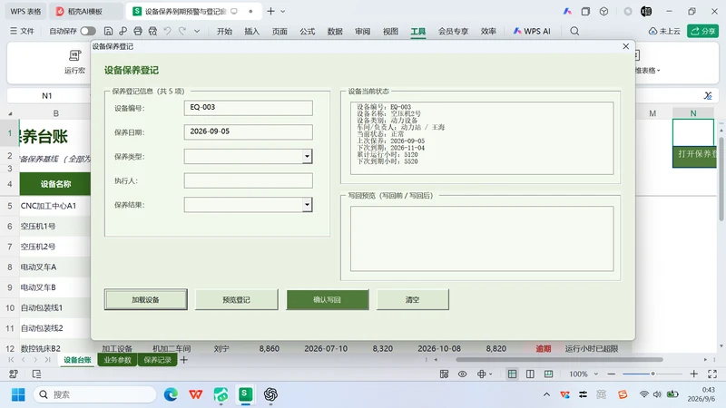Click the undo arrow icon
Image resolution: width=726 pixels, height=408 pixels.
click(x=168, y=31)
